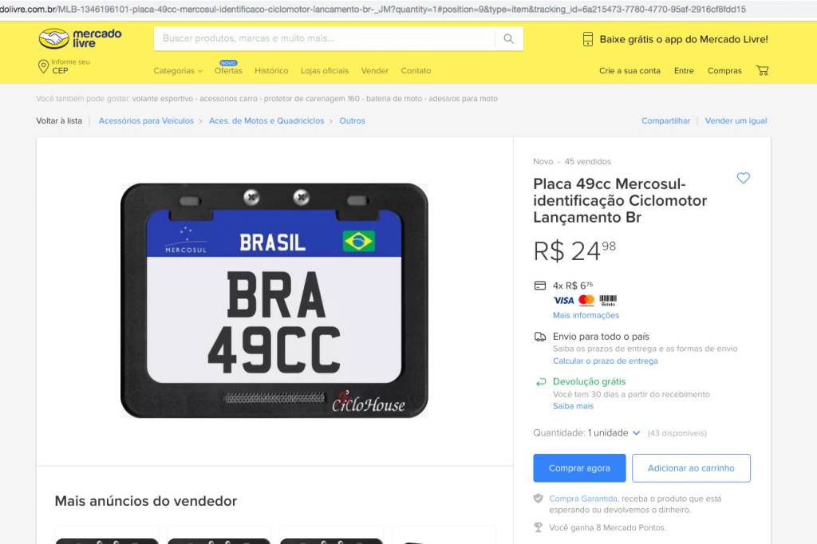This screenshot has width=817, height=544.
Task: Open Calcular o prazo de entrega link
Action: point(606,361)
